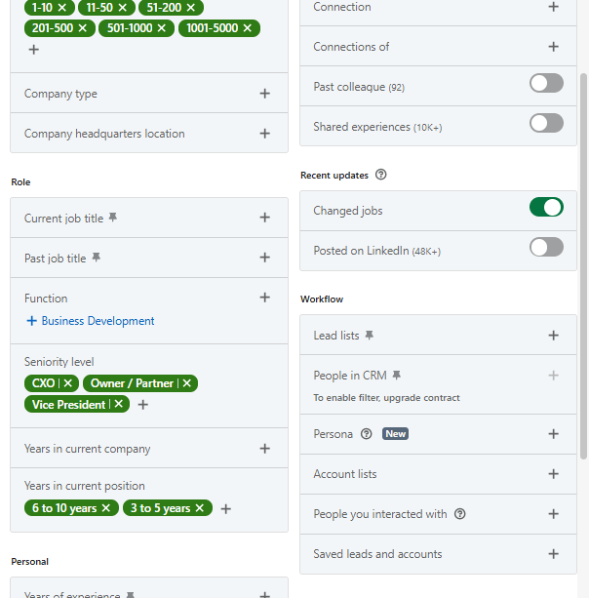This screenshot has width=589, height=598.
Task: Remove the 3 to 5 years chip
Action: point(200,508)
